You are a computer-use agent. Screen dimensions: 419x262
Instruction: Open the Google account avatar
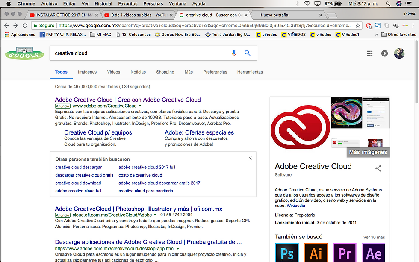point(399,53)
